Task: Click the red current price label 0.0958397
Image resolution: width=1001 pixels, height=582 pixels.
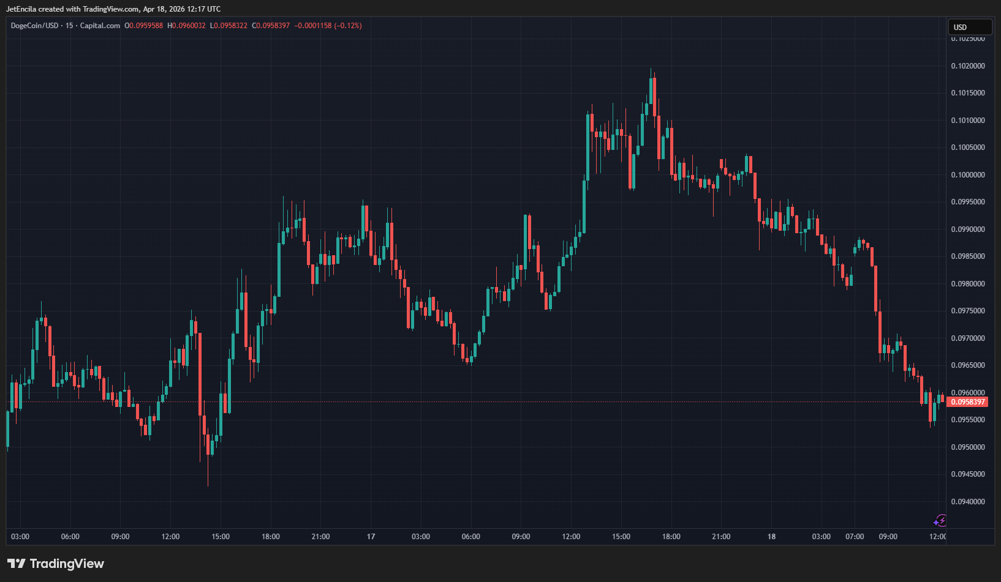Action: coord(967,402)
